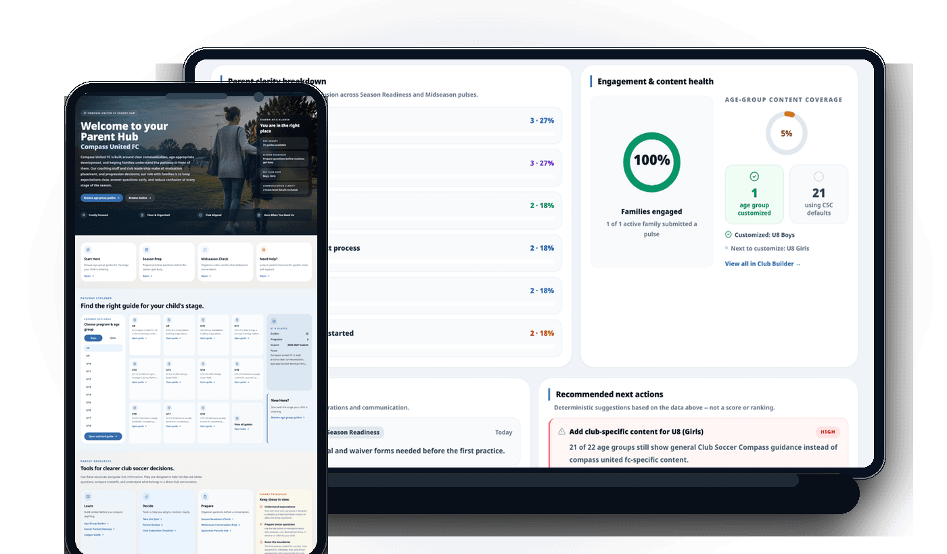The height and width of the screenshot is (554, 947).
Task: Tap the Understand expectations bullet icon
Action: click(x=261, y=505)
